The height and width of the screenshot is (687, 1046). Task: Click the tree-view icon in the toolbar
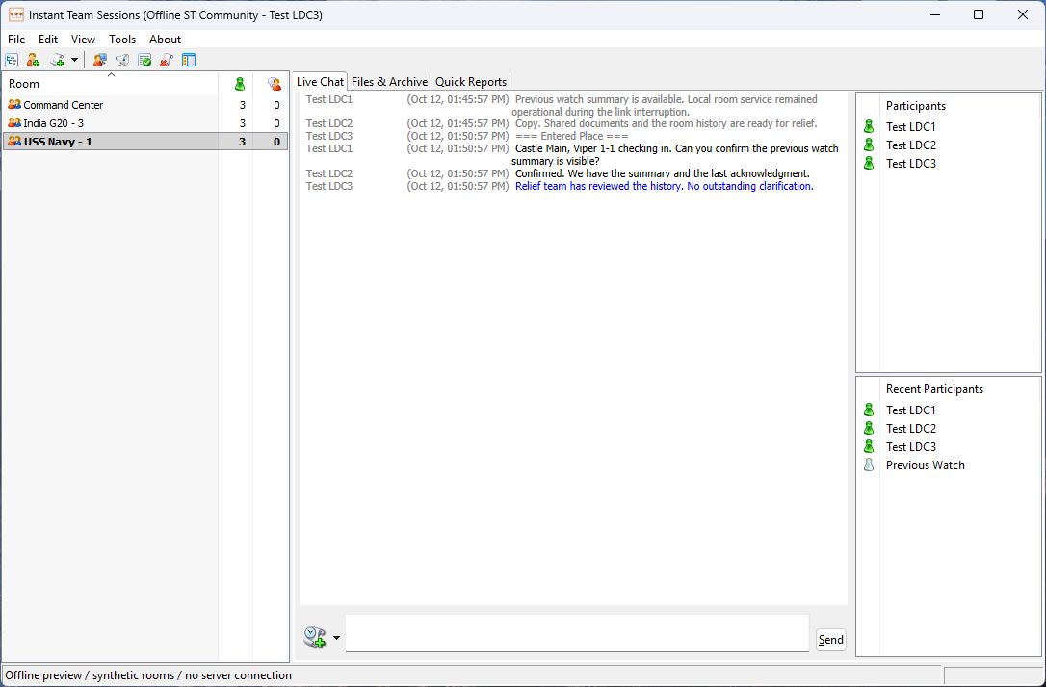(x=12, y=60)
